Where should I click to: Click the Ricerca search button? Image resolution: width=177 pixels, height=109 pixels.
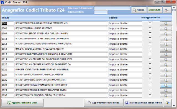coord(139,10)
